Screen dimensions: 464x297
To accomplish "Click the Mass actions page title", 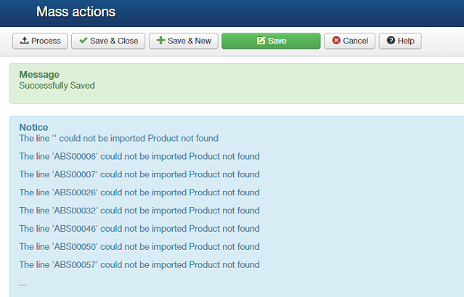I will (76, 12).
